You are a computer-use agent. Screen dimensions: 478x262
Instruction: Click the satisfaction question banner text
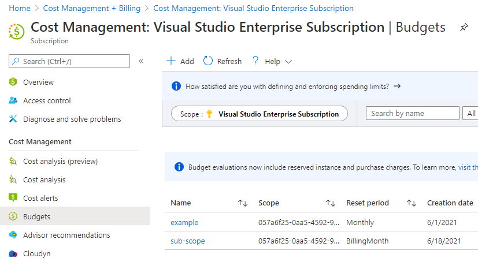click(x=287, y=87)
